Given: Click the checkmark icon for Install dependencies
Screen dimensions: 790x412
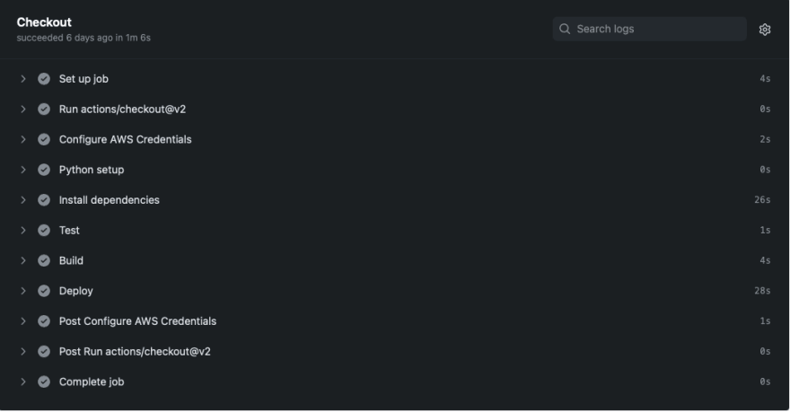Looking at the screenshot, I should (44, 200).
